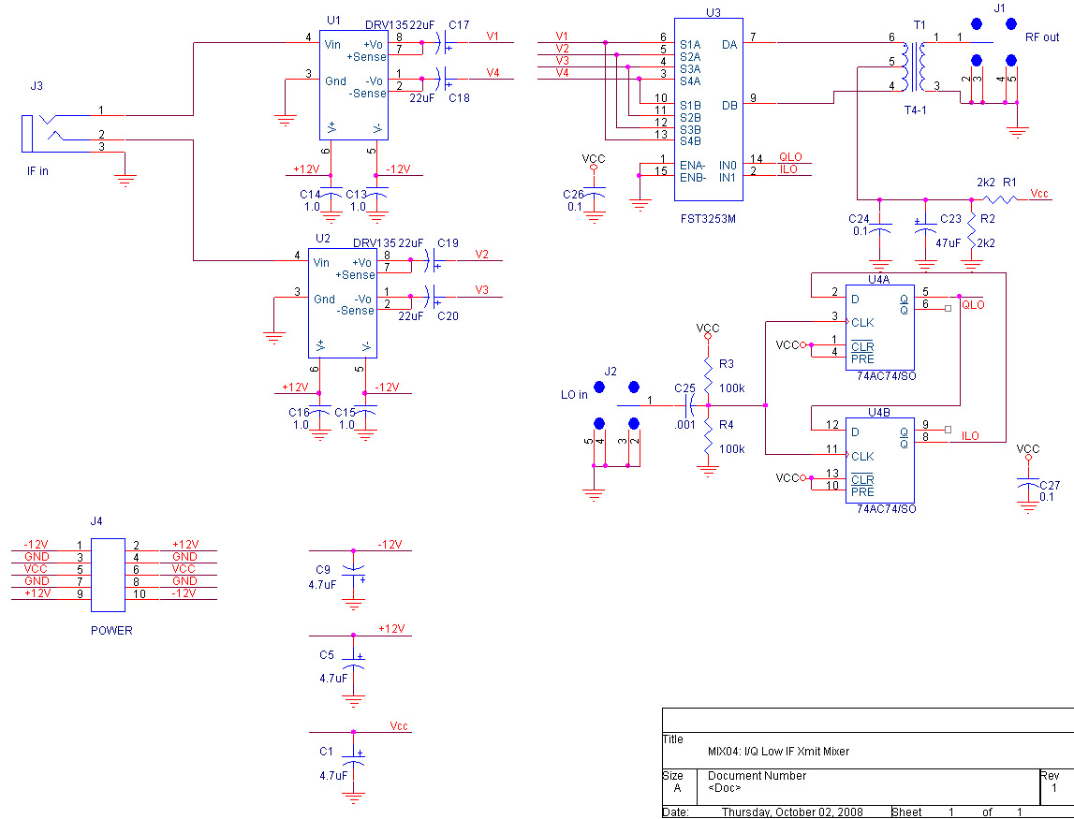Screen dimensions: 1074x819
Task: Select the U1 DRV135 chip body
Action: (x=354, y=84)
